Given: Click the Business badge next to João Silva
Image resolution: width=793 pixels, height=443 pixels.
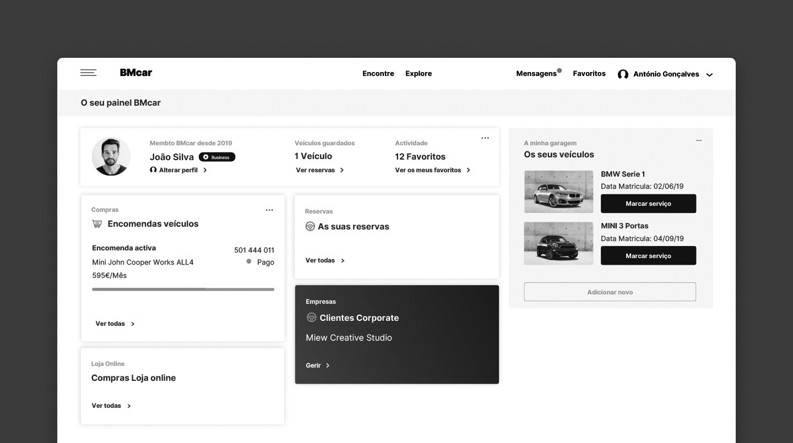Looking at the screenshot, I should 217,157.
